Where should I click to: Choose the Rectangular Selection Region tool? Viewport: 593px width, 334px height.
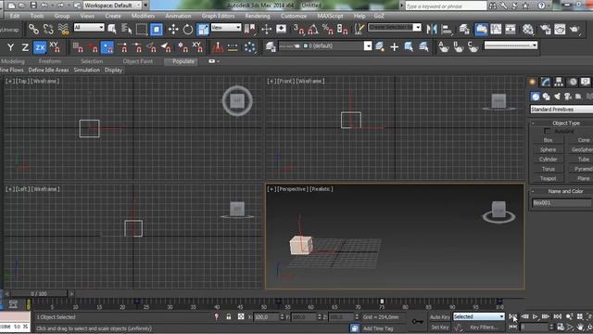tap(142, 29)
